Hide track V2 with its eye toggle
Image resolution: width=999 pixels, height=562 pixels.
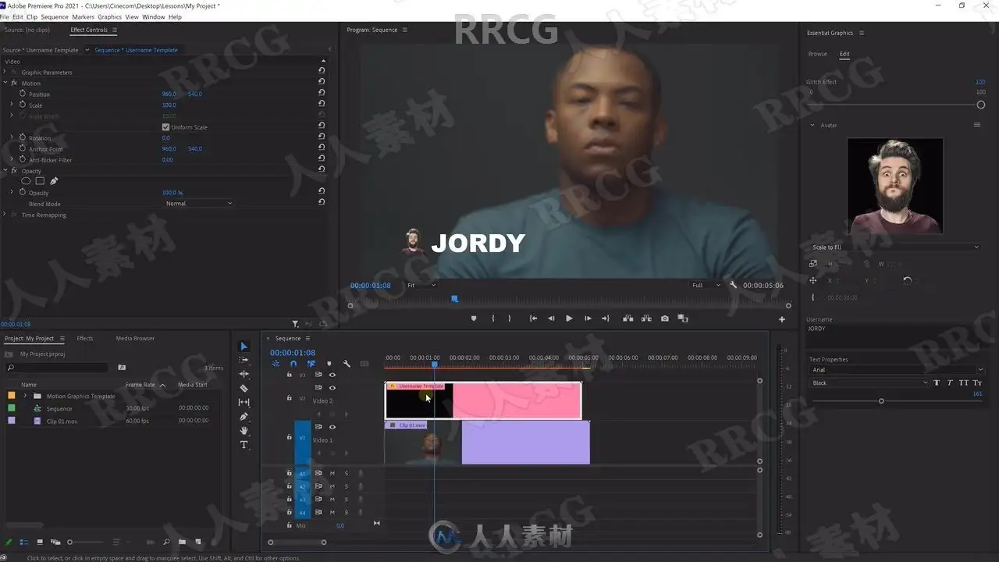[332, 388]
